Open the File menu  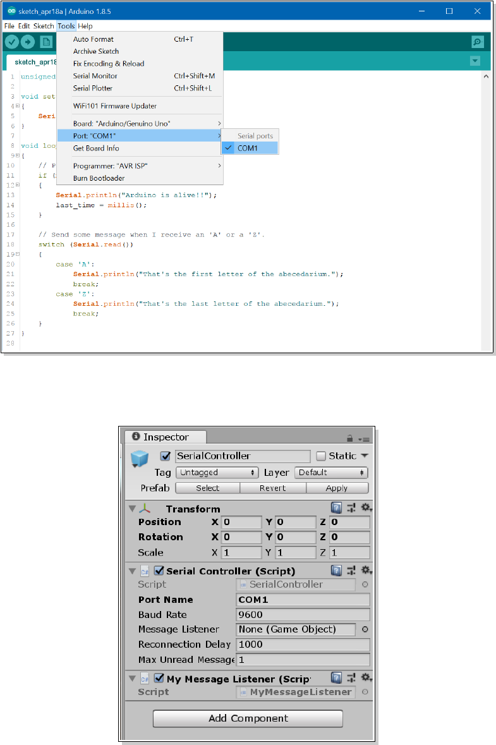(x=9, y=26)
